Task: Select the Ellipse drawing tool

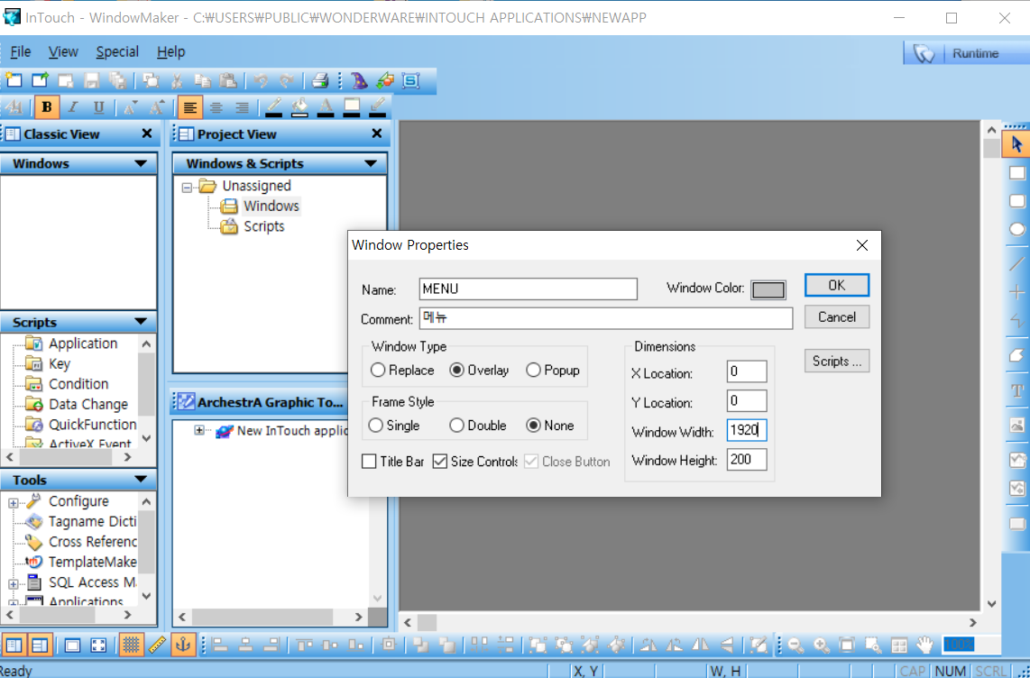Action: coord(1016,229)
